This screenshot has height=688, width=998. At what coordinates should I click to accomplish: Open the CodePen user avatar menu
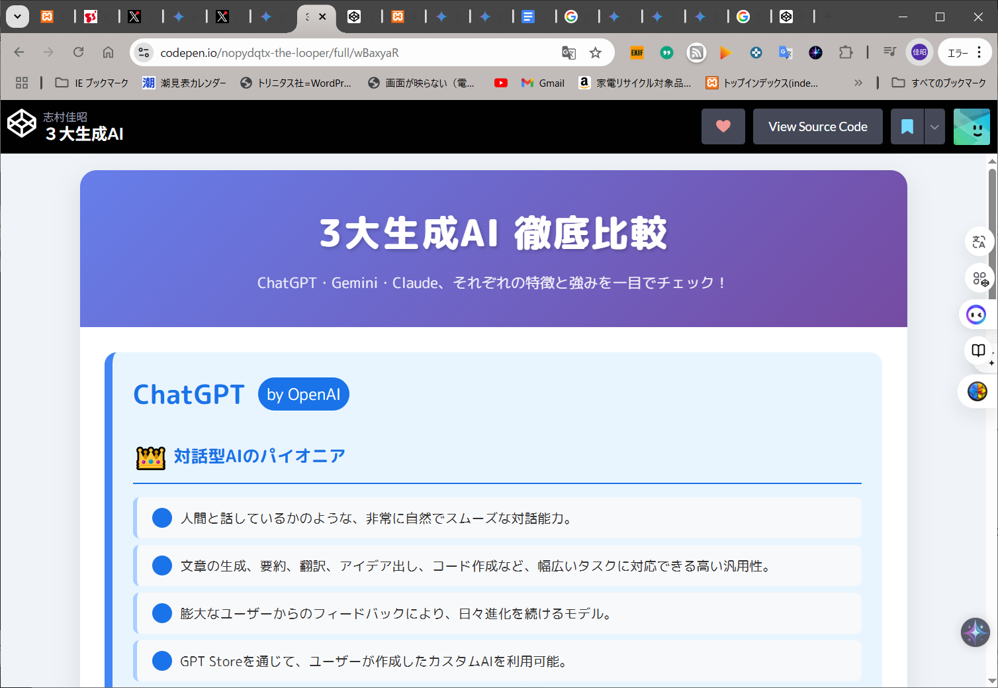coord(972,126)
